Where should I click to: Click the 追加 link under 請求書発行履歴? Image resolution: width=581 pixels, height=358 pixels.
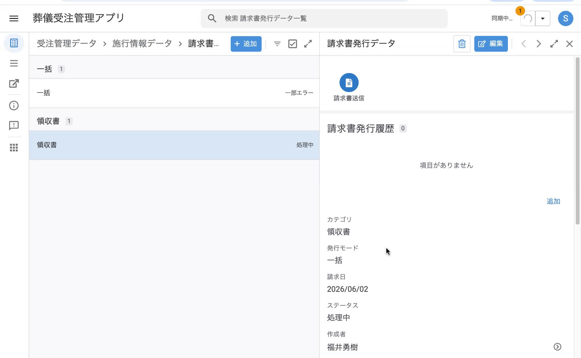click(553, 201)
